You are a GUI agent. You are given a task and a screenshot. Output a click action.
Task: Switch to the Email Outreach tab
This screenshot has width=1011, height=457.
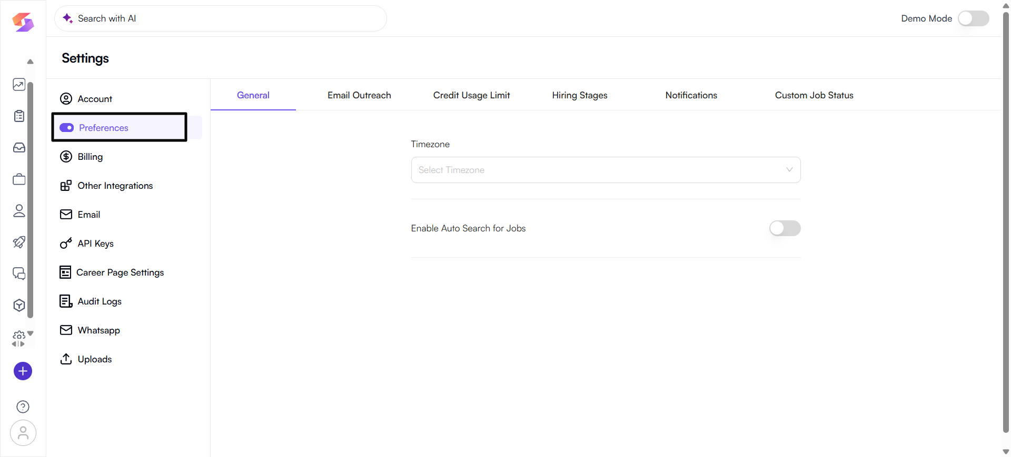tap(359, 95)
